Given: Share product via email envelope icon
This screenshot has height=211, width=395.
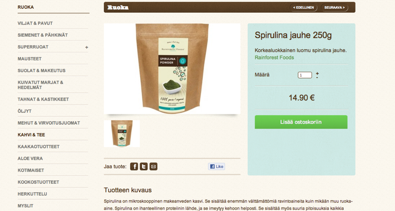Looking at the screenshot, I should click(x=154, y=167).
